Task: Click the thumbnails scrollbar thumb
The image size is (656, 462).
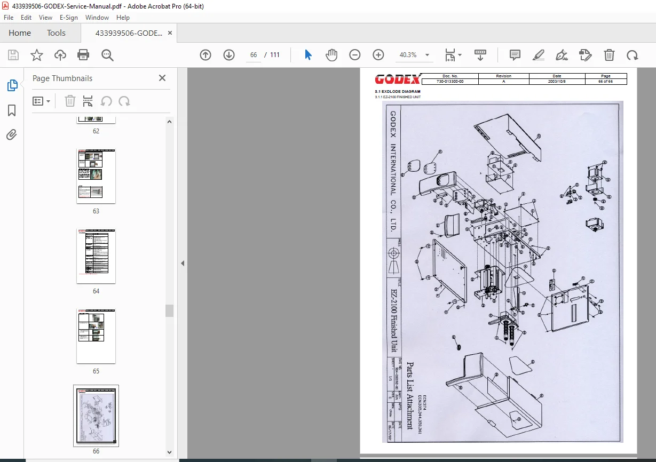Action: 170,310
